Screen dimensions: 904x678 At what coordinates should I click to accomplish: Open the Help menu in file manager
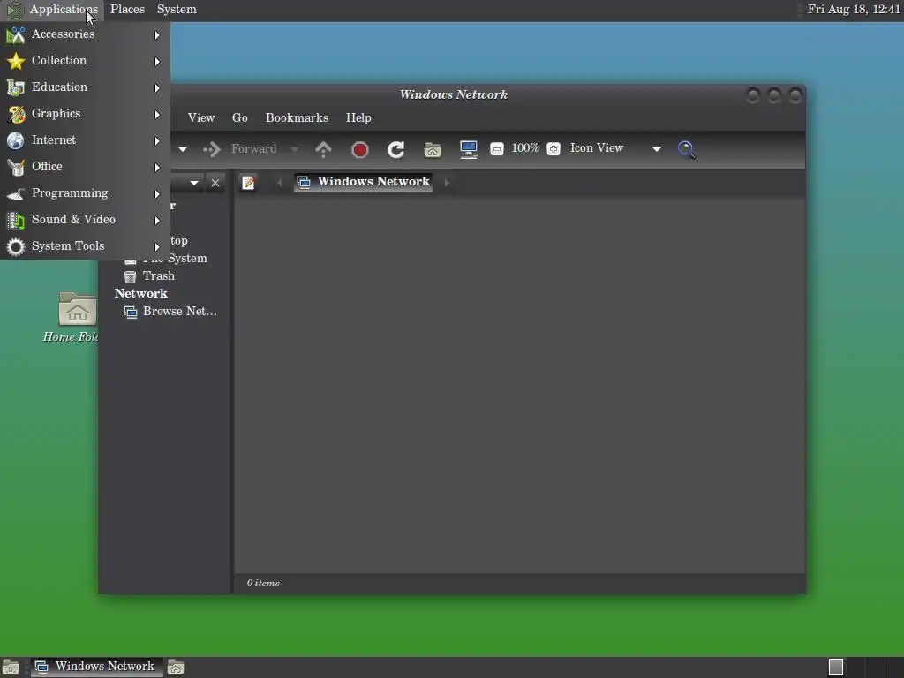coord(358,117)
